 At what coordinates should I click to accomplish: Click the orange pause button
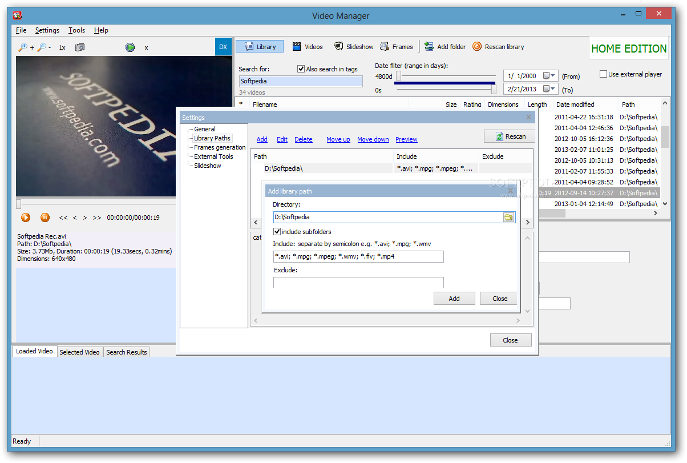point(45,218)
